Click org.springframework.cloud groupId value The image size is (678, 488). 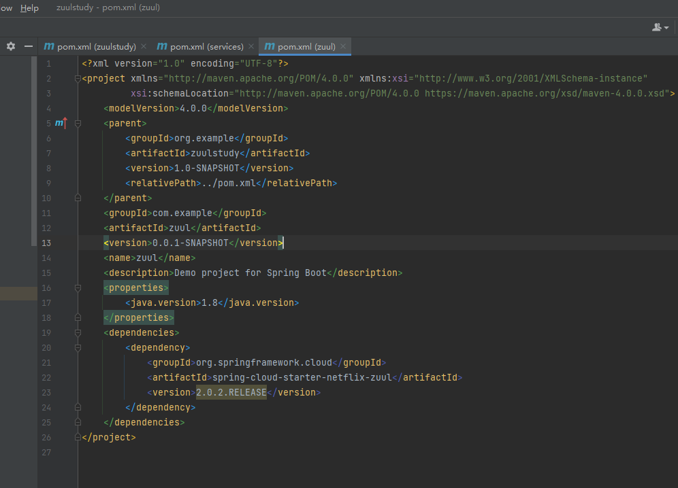pyautogui.click(x=263, y=363)
